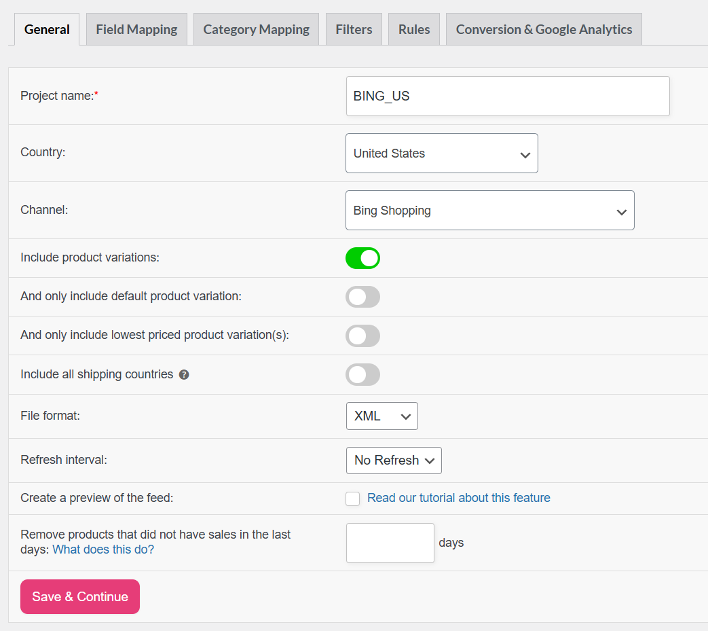Go to the Filters tab
708x631 pixels.
coord(354,29)
